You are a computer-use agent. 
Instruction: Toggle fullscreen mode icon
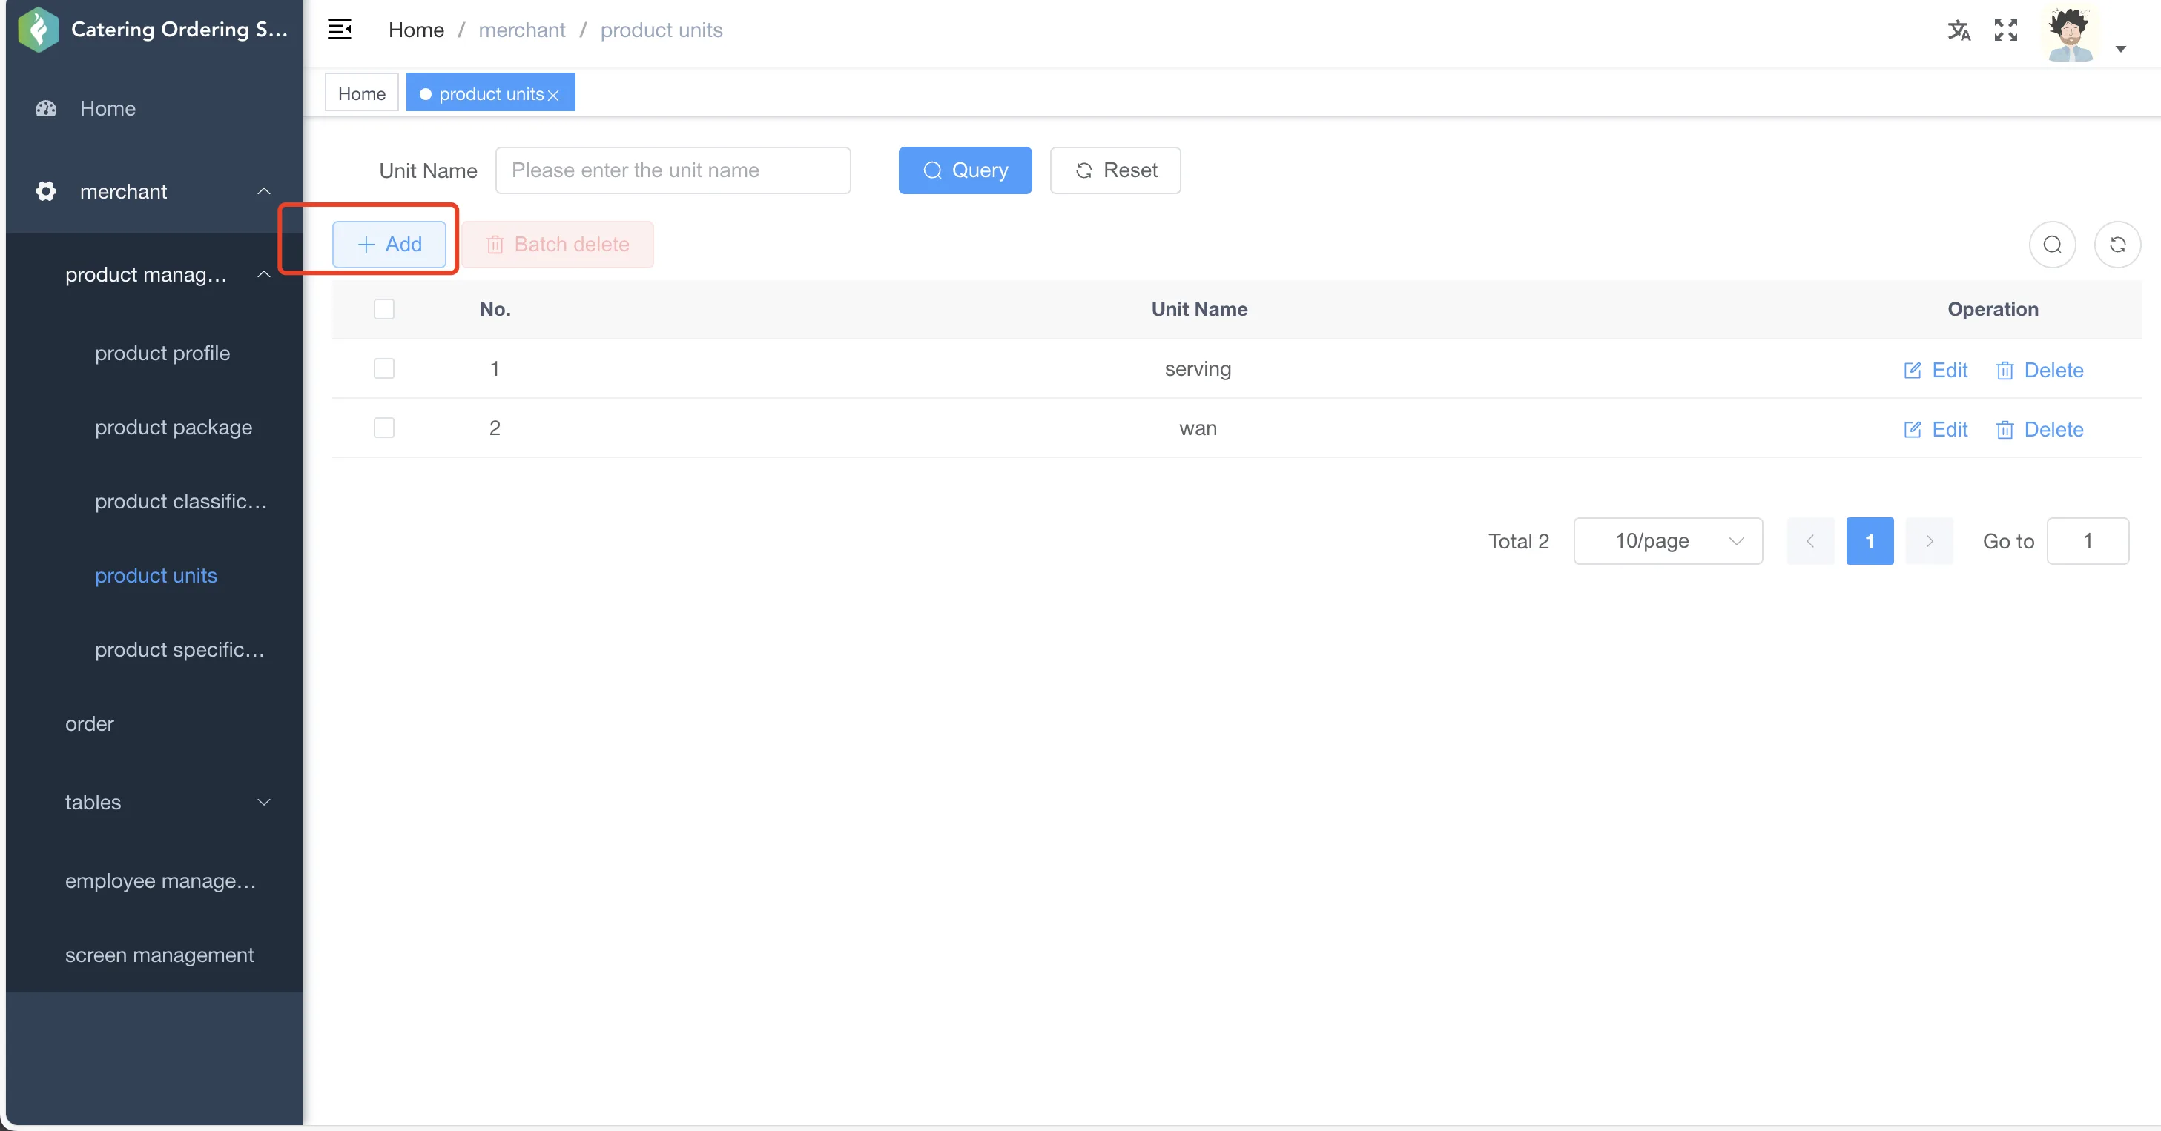pos(2006,30)
